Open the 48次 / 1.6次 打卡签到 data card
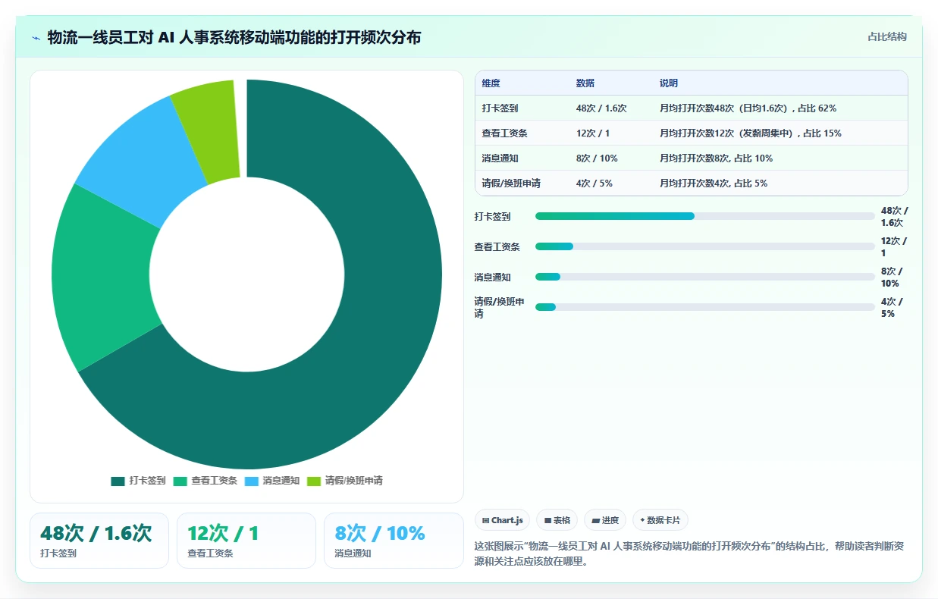This screenshot has width=938, height=599. [x=99, y=541]
